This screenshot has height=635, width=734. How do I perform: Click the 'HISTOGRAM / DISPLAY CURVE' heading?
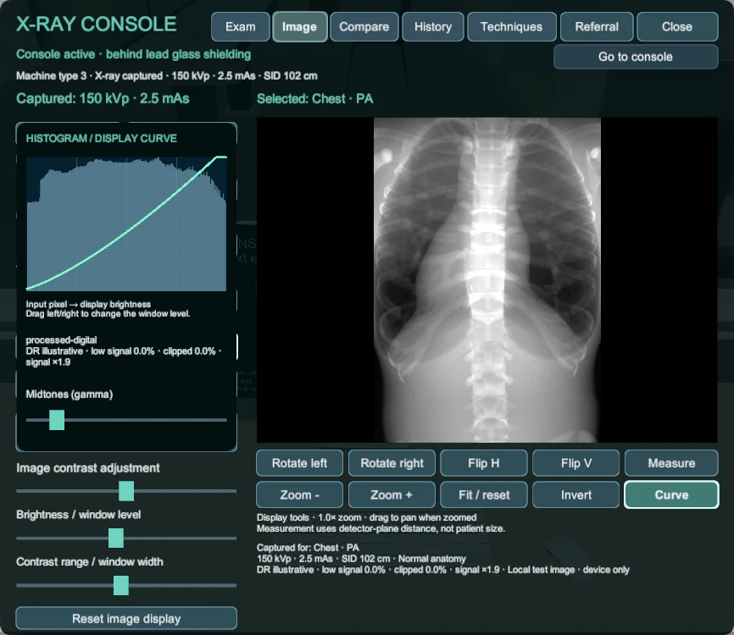click(x=102, y=138)
